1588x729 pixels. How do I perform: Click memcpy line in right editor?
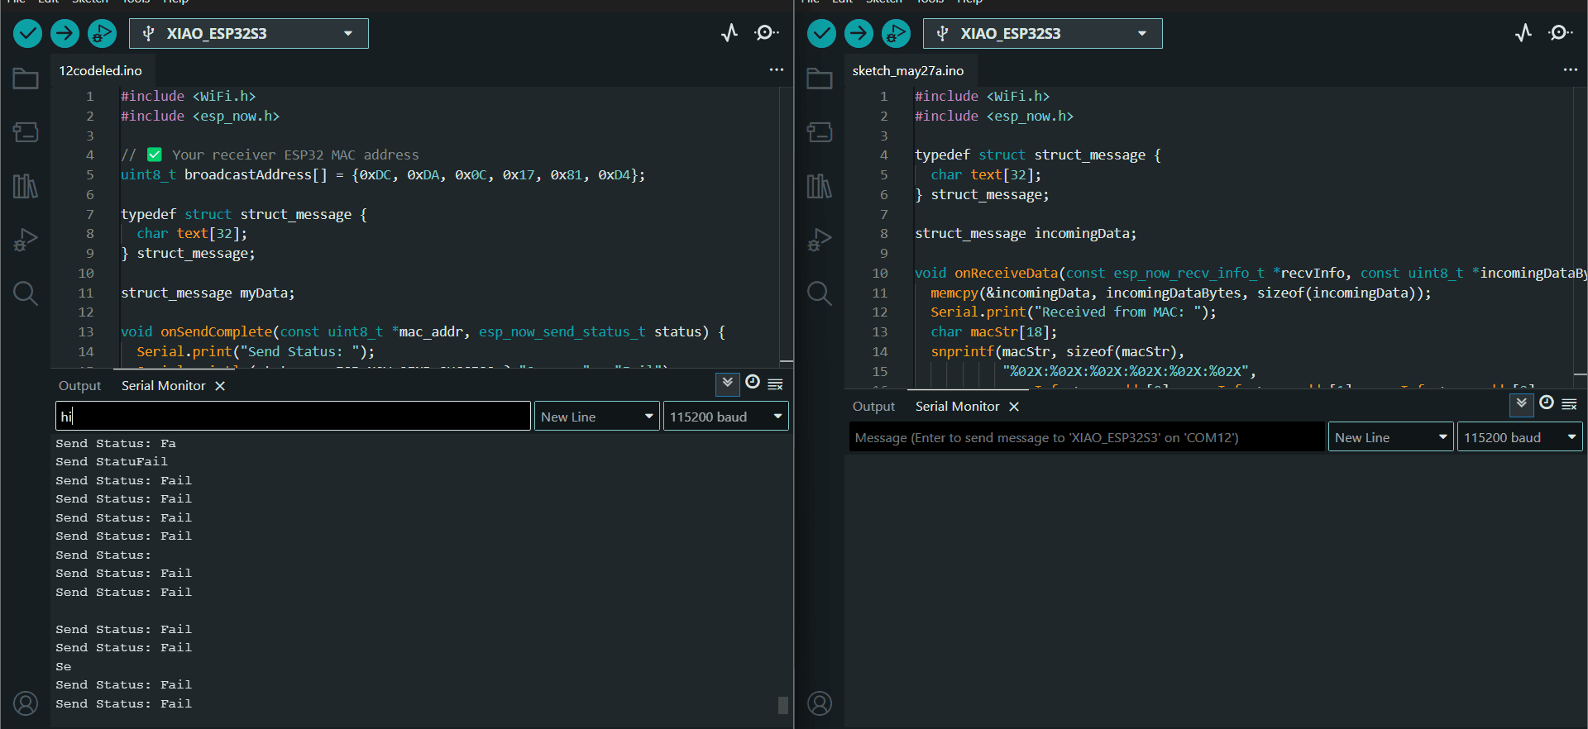pos(1180,293)
